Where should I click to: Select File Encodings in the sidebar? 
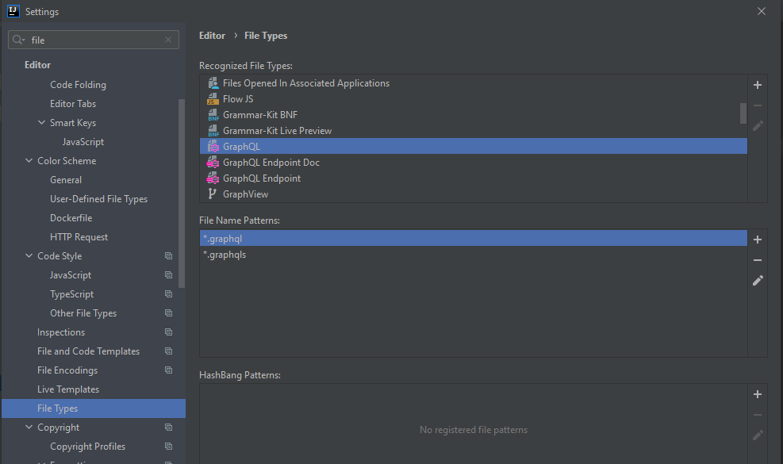click(x=68, y=370)
